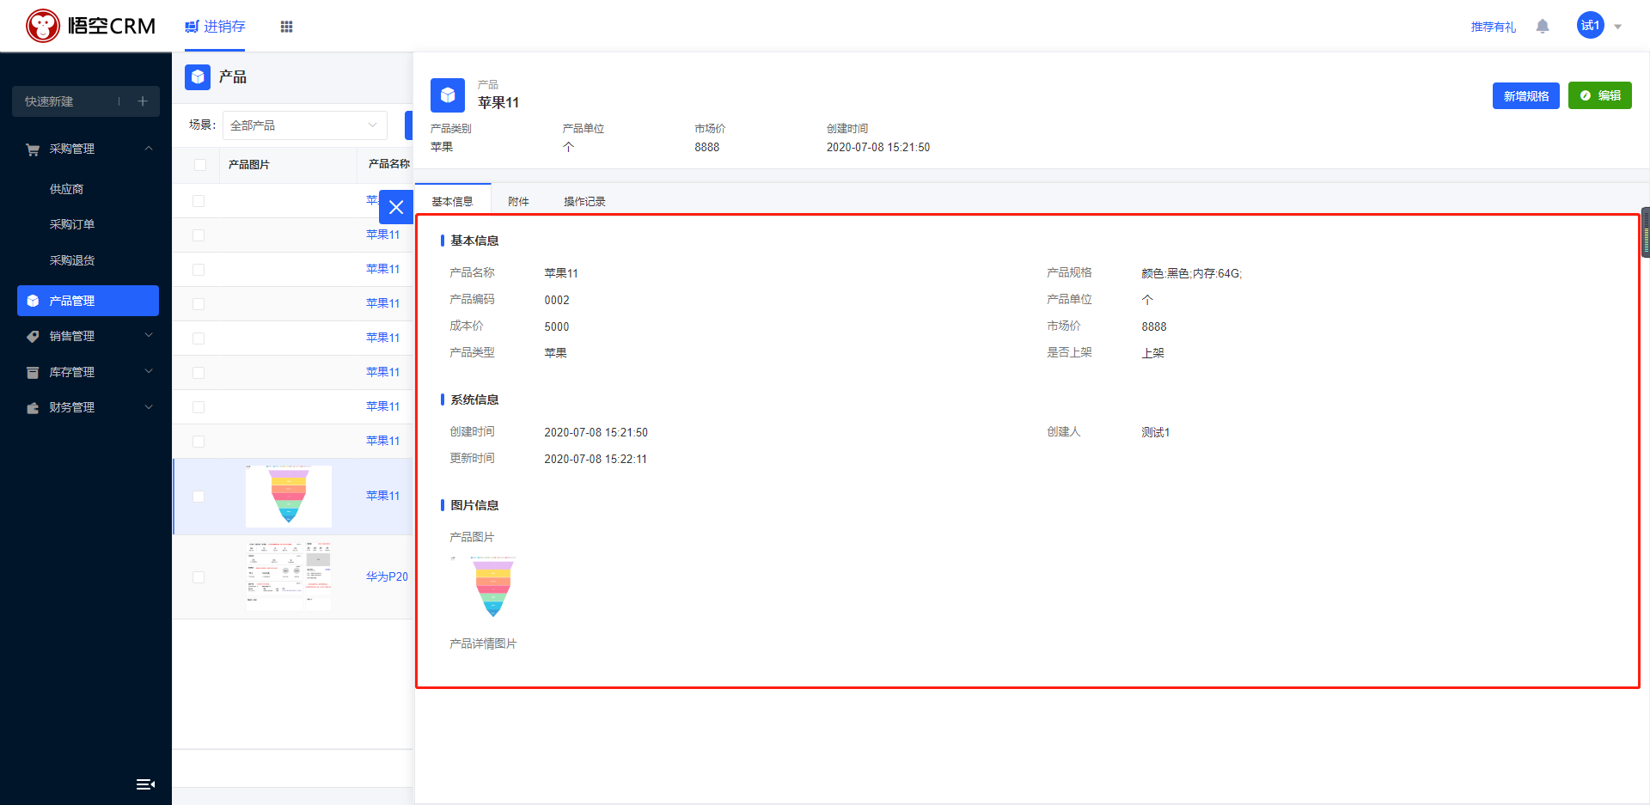Click the 颜色:黑色;内存:64G; specification value
1650x805 pixels.
(1191, 273)
